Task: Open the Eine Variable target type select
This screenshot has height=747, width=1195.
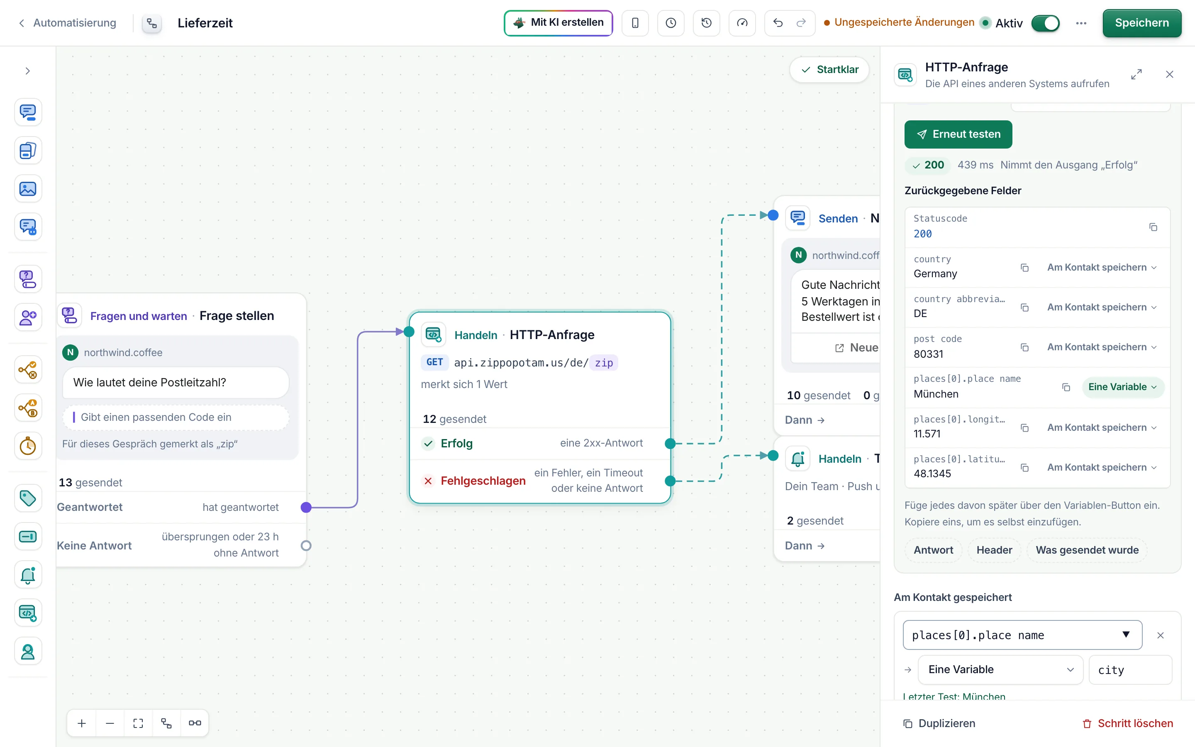Action: [x=1000, y=669]
